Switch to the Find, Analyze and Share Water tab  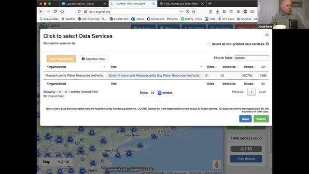182,4
